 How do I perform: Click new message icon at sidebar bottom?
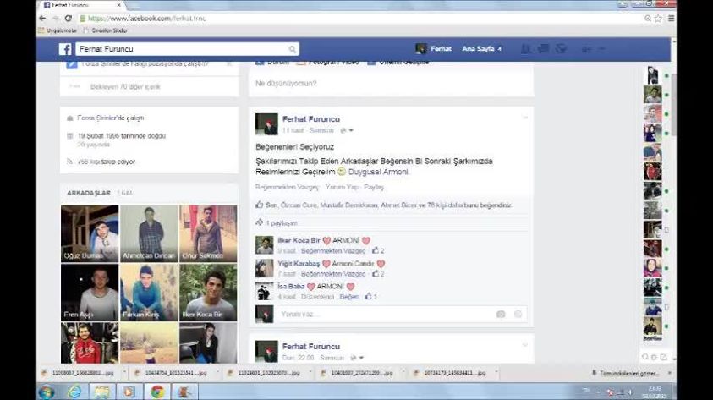click(x=663, y=357)
